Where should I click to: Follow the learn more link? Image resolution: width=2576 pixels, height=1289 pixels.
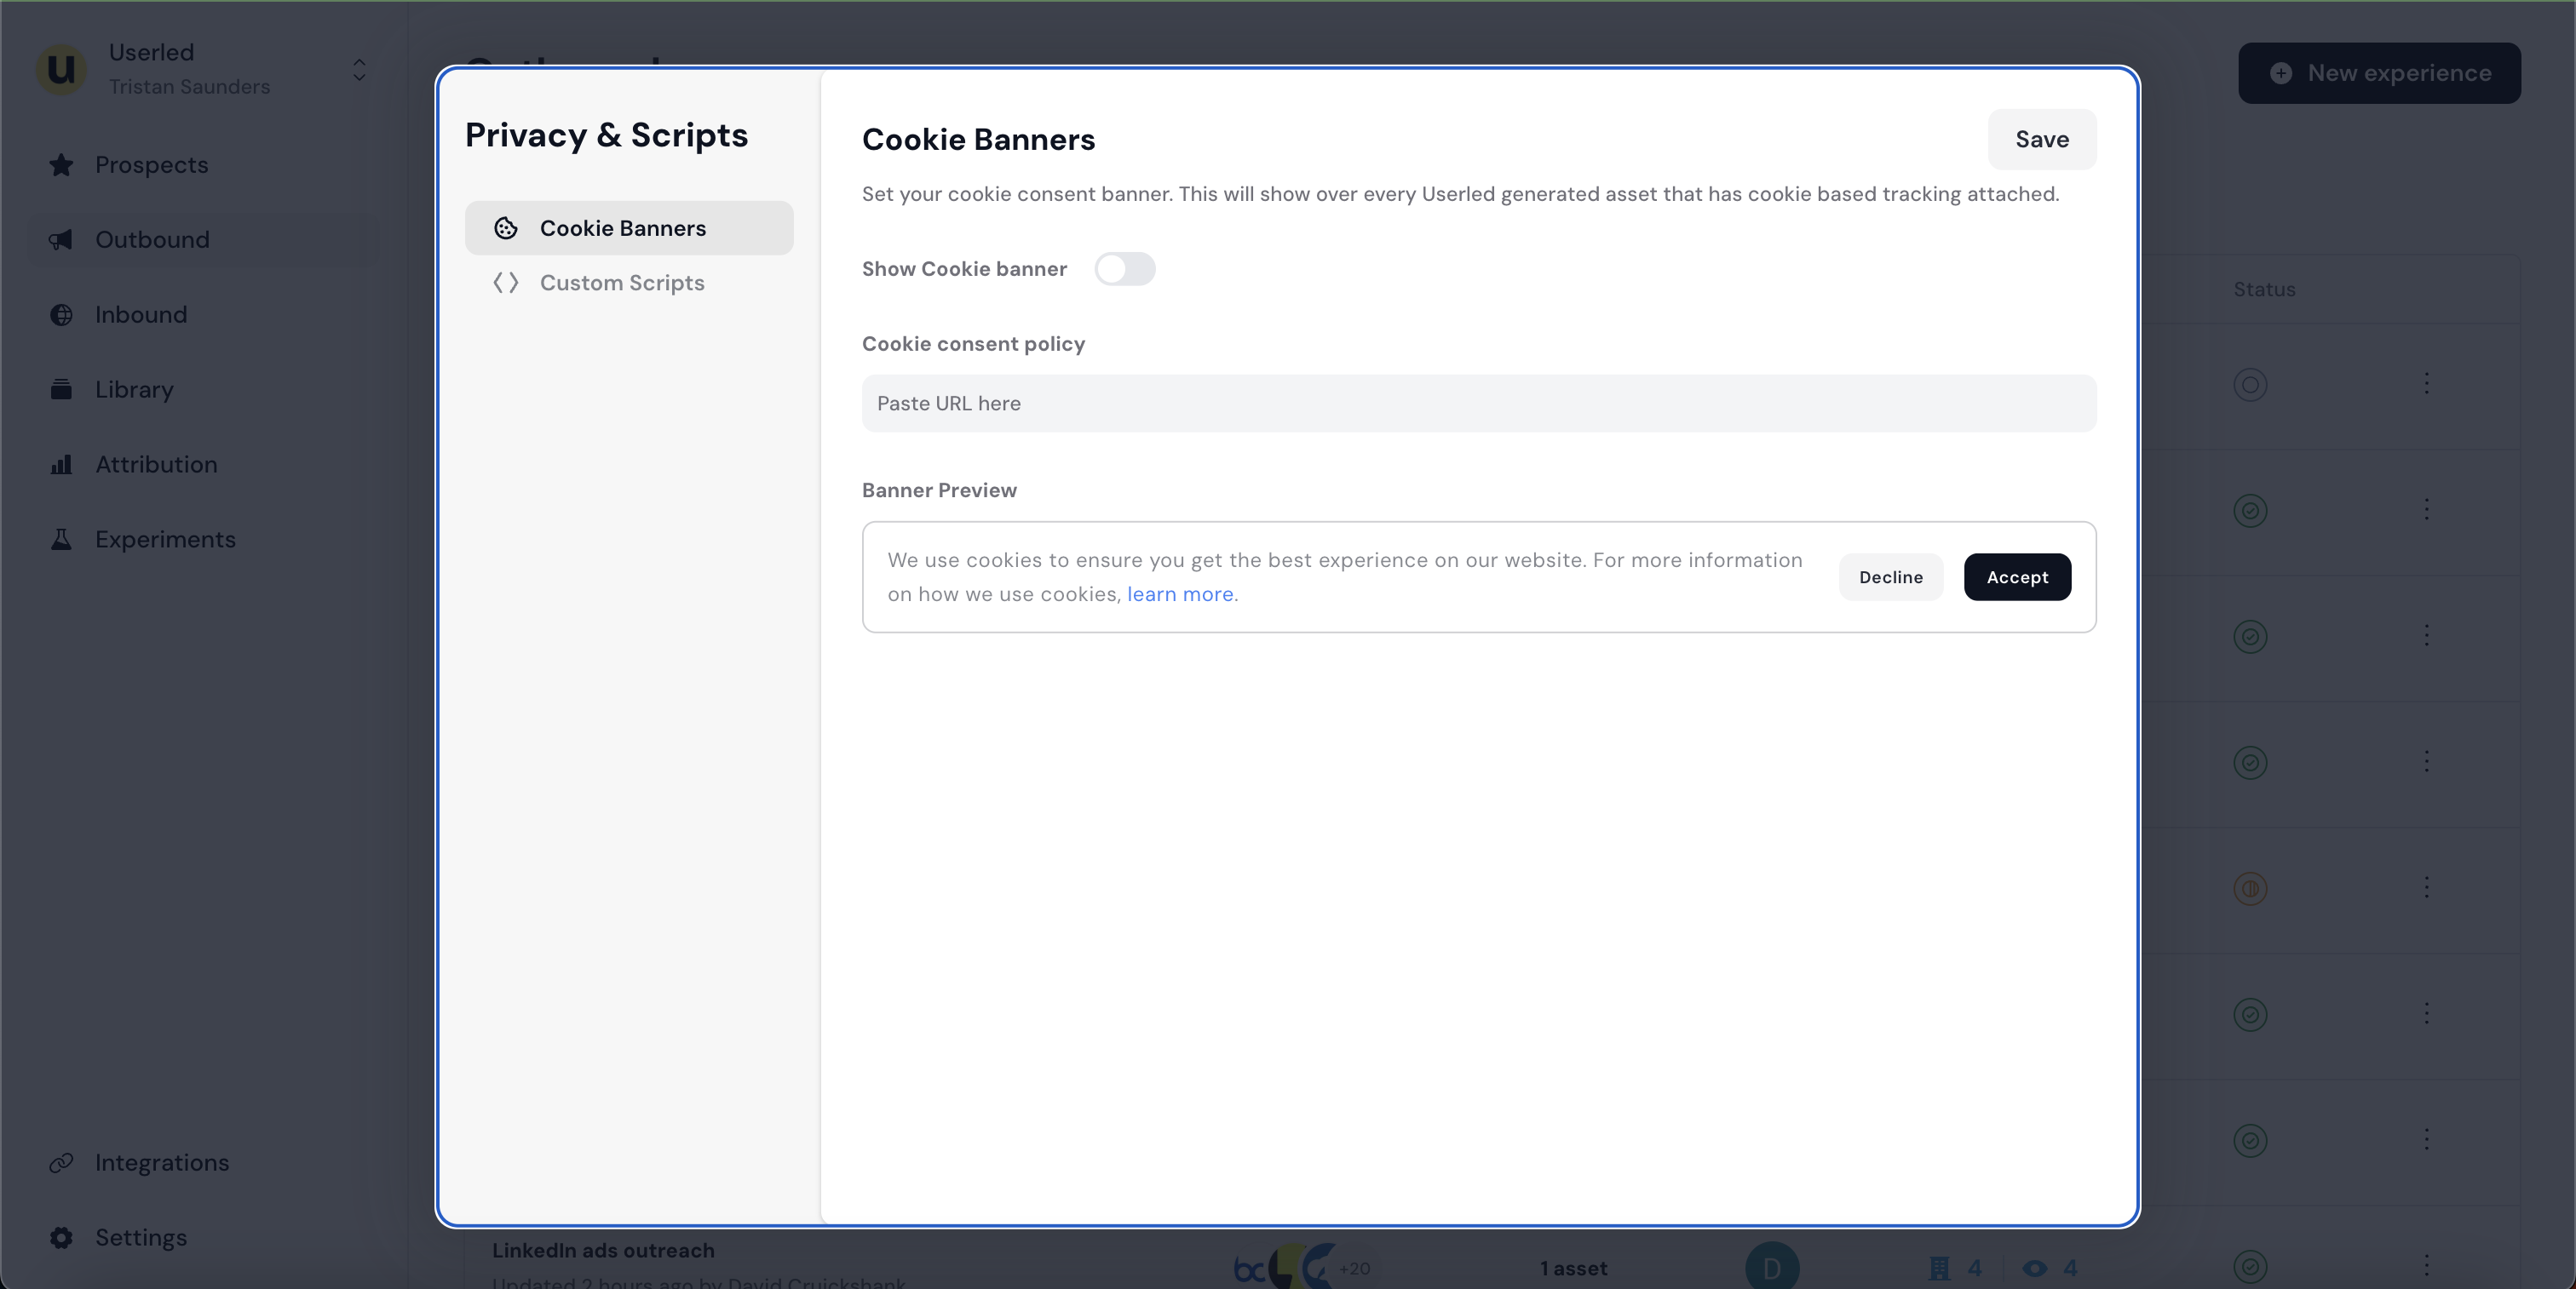click(1180, 594)
